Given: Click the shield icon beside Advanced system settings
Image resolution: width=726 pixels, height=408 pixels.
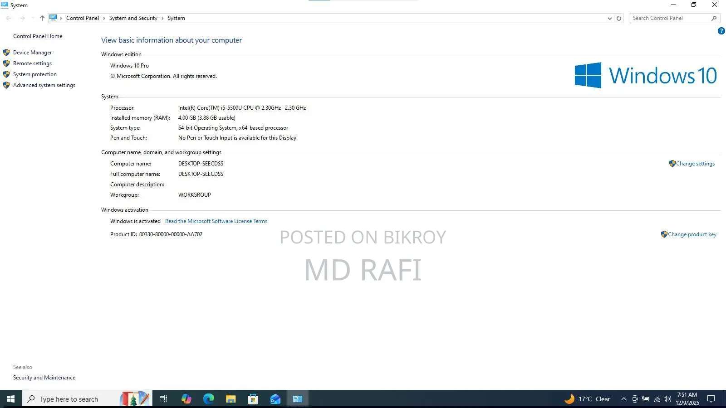Looking at the screenshot, I should pos(6,85).
